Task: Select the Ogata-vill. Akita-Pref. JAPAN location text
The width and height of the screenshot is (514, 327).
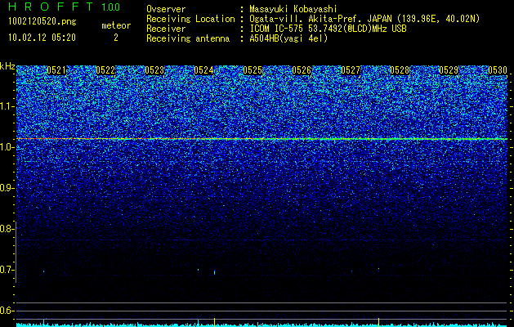Action: [364, 19]
